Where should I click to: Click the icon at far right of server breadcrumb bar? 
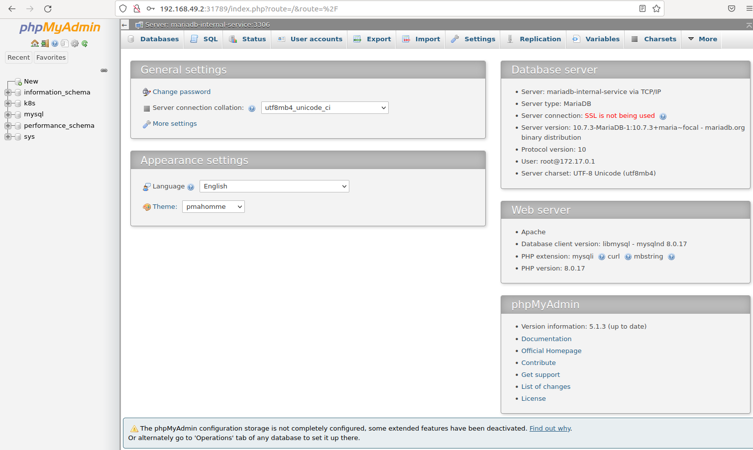[749, 25]
